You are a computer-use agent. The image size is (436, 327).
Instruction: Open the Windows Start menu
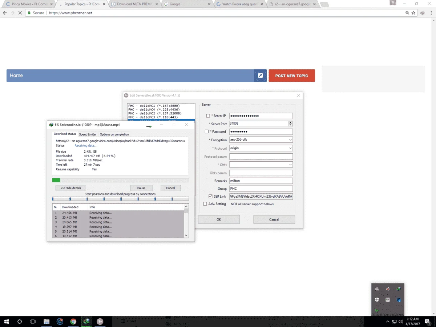pos(7,322)
